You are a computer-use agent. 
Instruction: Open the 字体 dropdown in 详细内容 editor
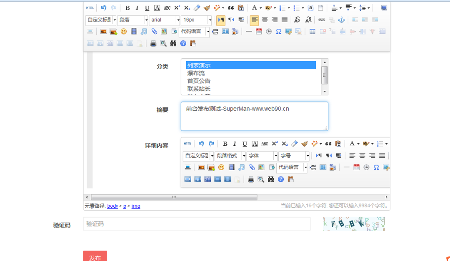click(x=262, y=156)
